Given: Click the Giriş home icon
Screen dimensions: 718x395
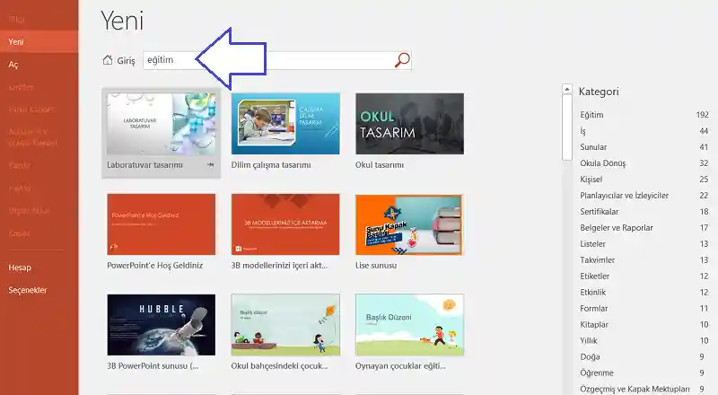Looking at the screenshot, I should [x=108, y=60].
